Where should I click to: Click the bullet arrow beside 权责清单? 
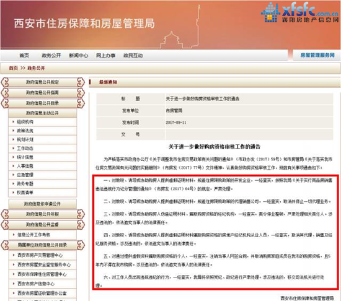tap(13, 193)
